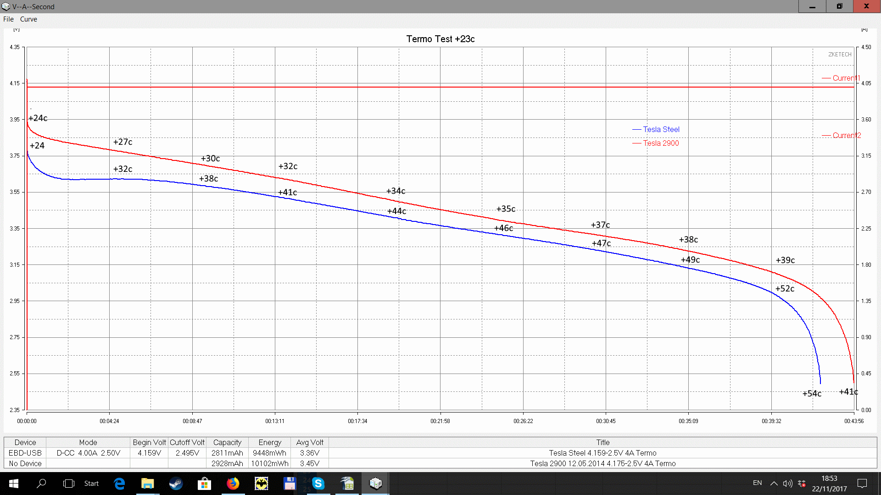The width and height of the screenshot is (881, 495).
Task: Open Firefox from the taskbar
Action: pos(233,484)
